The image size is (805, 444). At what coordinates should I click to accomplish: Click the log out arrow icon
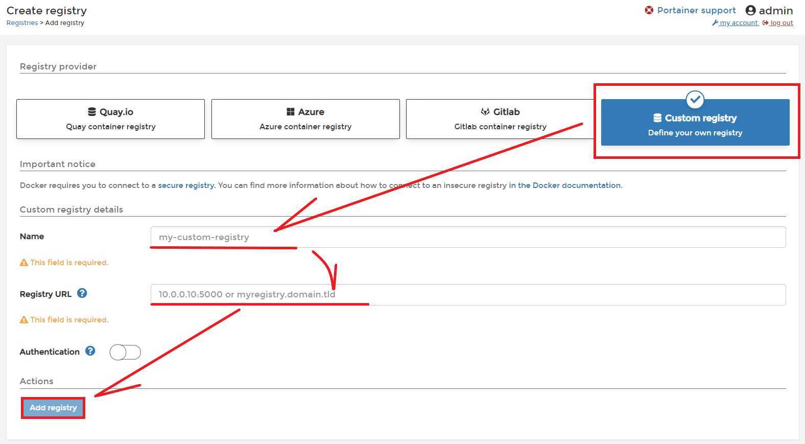click(765, 23)
